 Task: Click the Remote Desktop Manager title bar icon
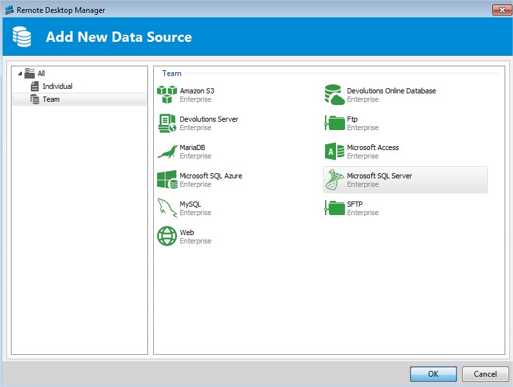pyautogui.click(x=9, y=10)
